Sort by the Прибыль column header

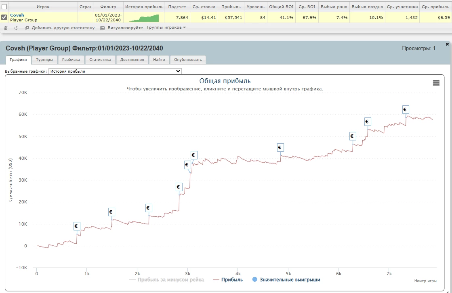point(231,7)
